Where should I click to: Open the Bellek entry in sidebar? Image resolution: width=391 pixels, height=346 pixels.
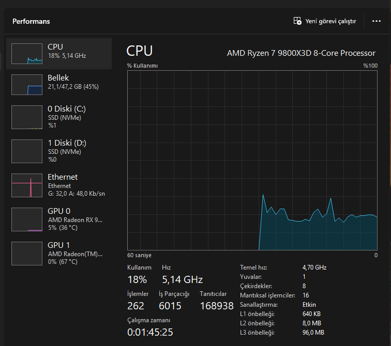pos(59,85)
